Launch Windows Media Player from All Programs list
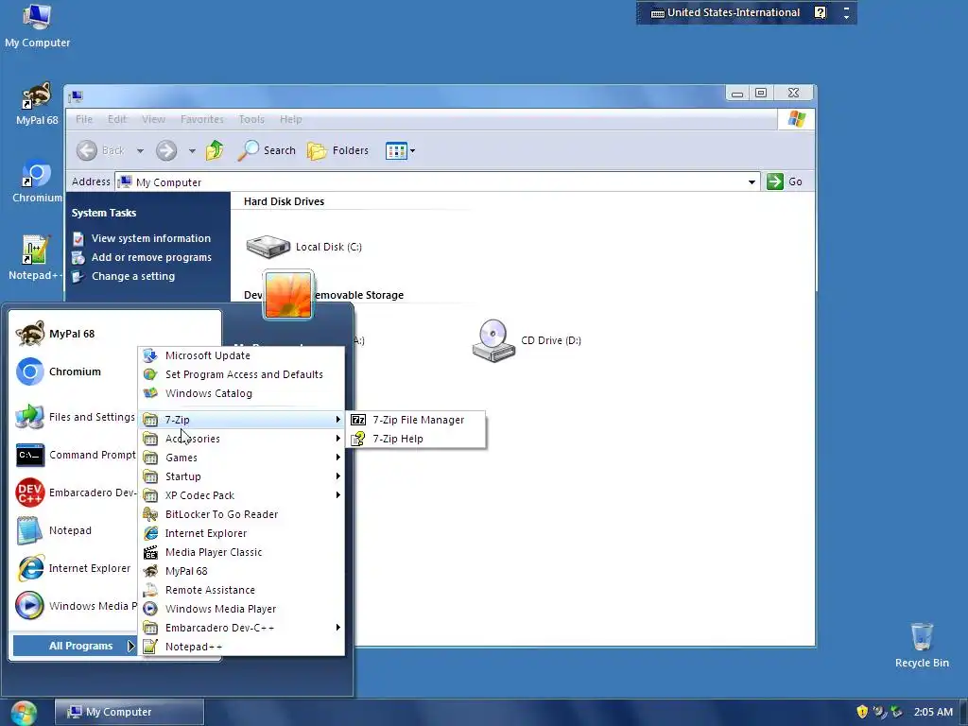The height and width of the screenshot is (726, 968). pyautogui.click(x=241, y=610)
